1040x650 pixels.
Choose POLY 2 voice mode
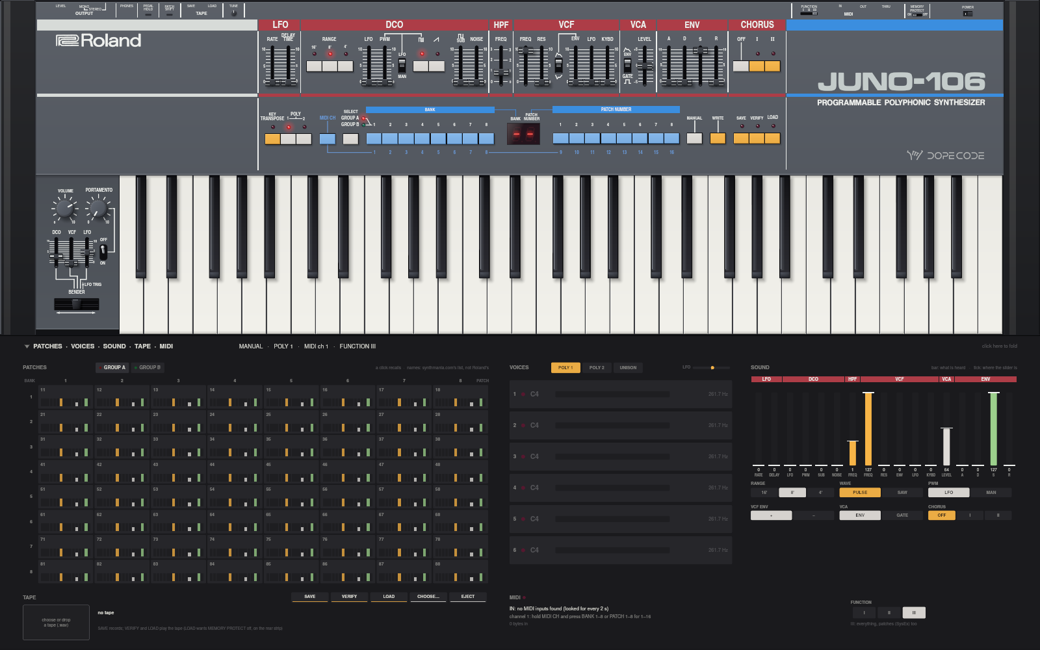[597, 368]
